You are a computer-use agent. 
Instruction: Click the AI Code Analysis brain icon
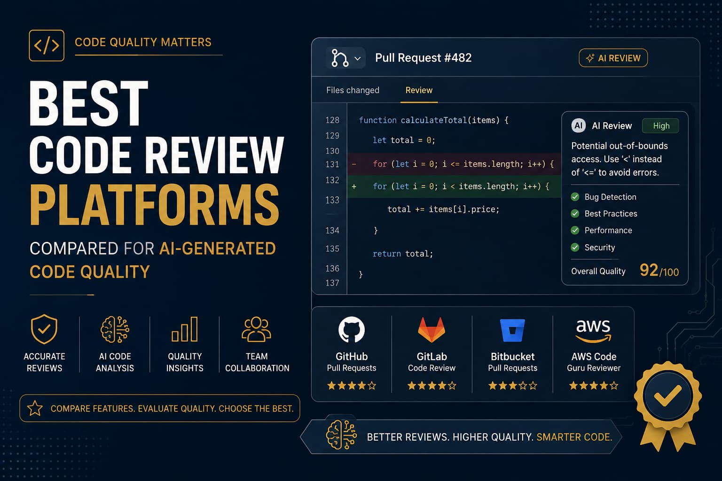click(x=115, y=329)
